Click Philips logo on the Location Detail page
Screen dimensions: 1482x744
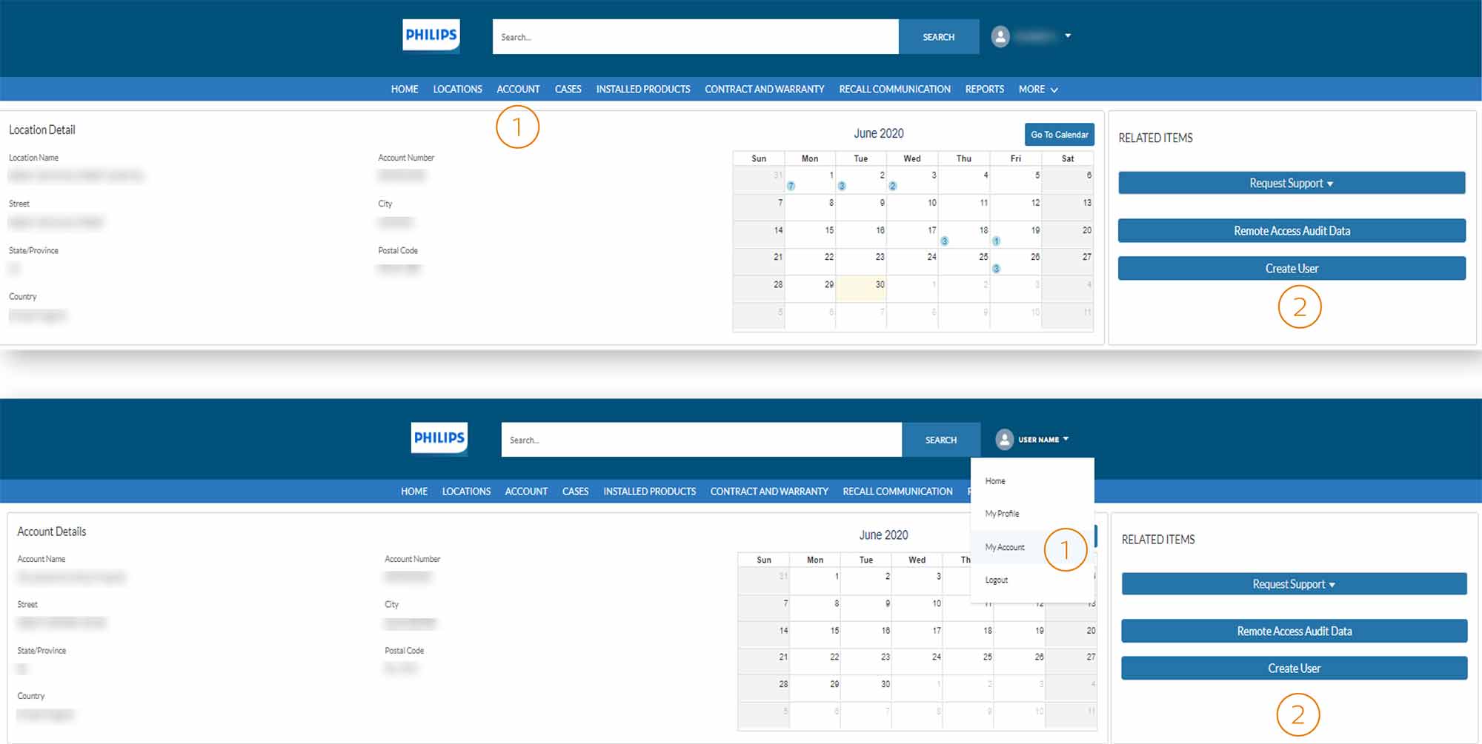pos(431,36)
